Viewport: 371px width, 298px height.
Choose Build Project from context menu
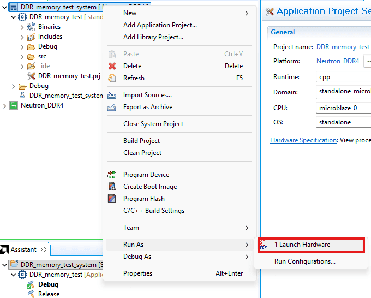click(x=141, y=141)
